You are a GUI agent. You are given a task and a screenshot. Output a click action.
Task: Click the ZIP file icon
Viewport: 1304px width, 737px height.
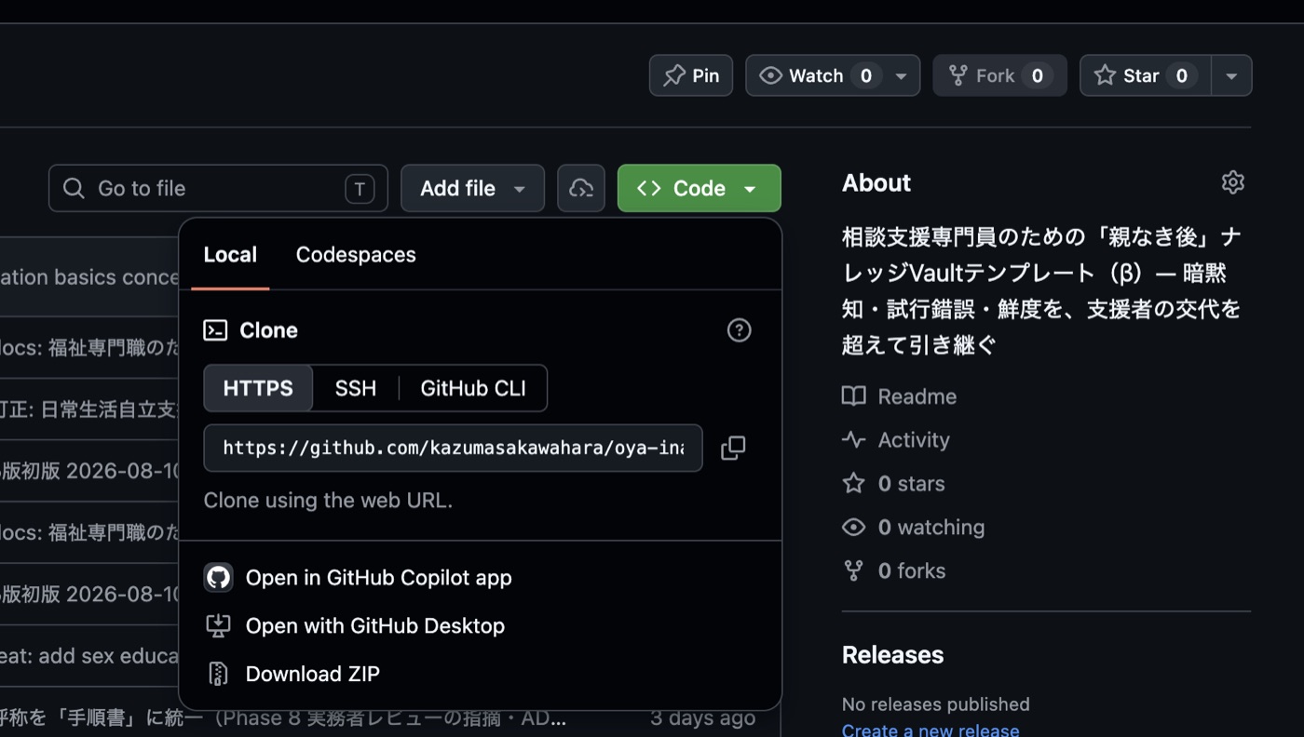click(218, 674)
